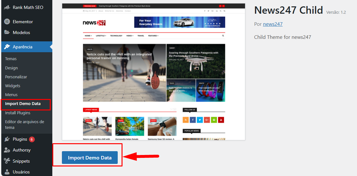Click the Authorsy user icon
Image resolution: width=357 pixels, height=176 pixels.
(7, 150)
